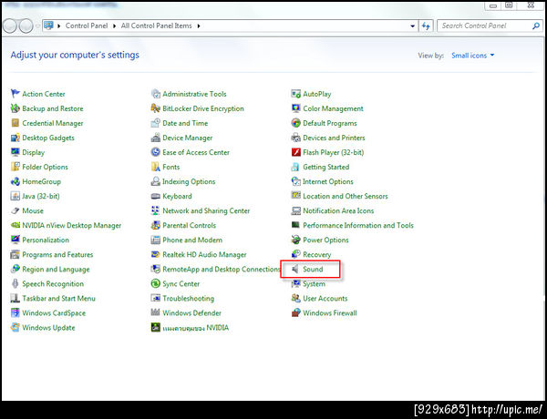
Task: Click the Java (32-bit) icon
Action: 15,196
